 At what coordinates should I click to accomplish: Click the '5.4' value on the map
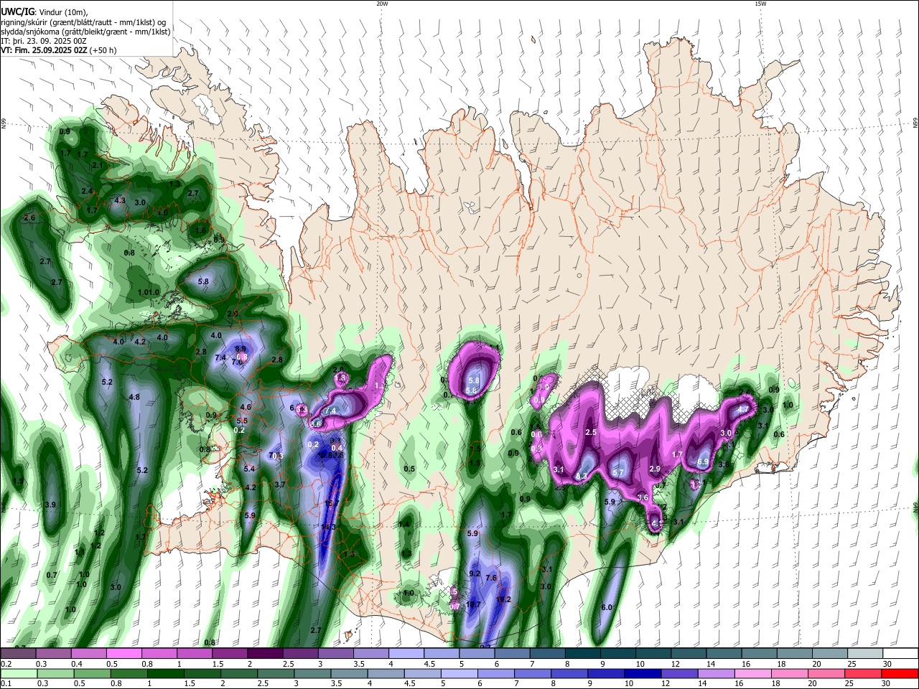(249, 469)
